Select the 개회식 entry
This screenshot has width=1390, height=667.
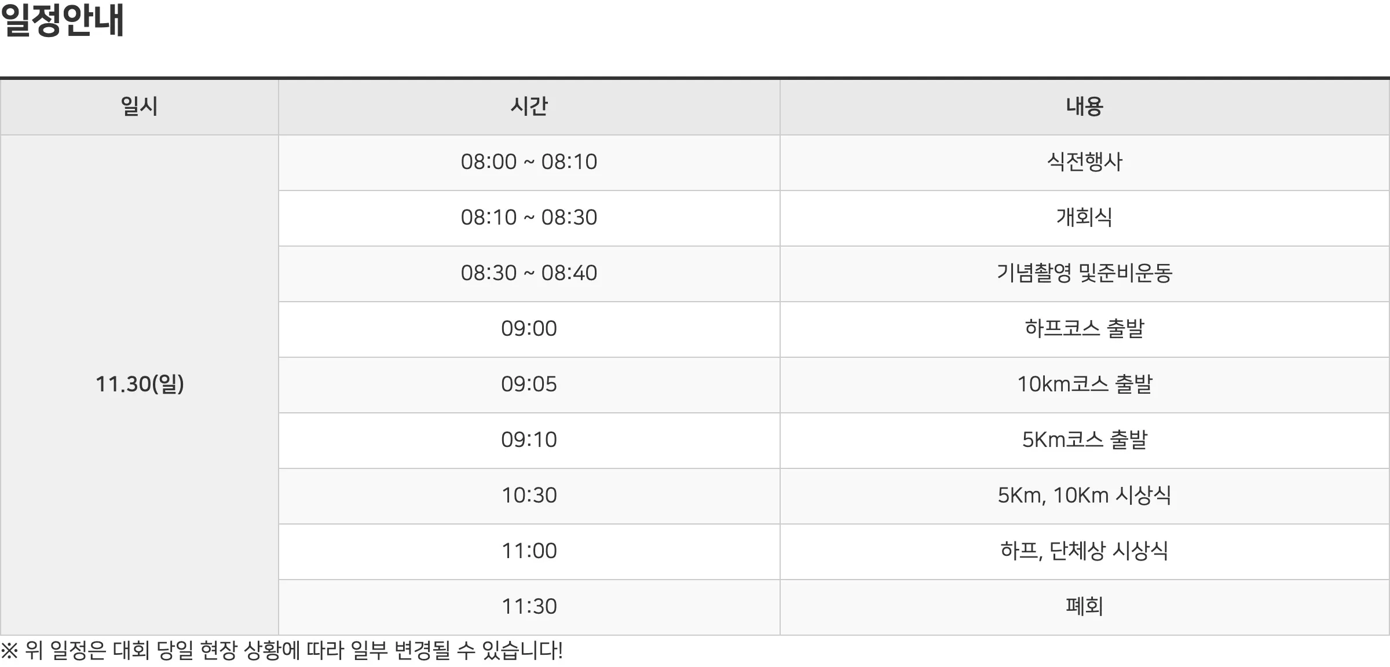(1084, 218)
